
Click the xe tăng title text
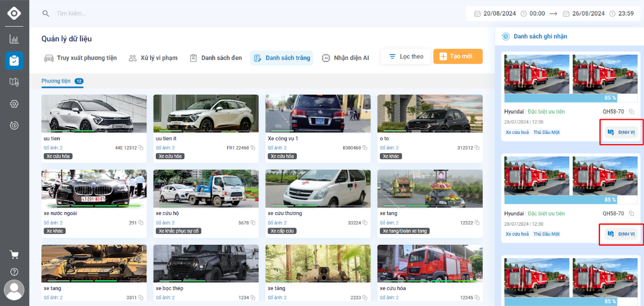coord(276,288)
